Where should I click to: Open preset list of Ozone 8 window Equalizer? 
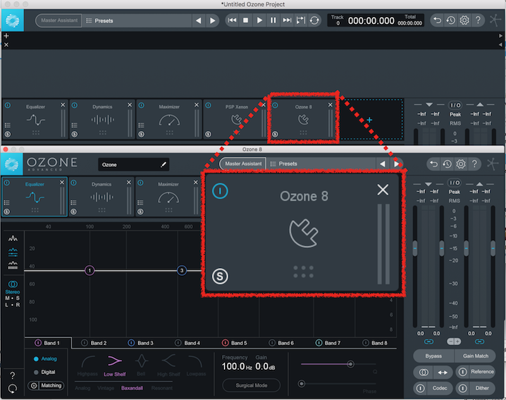[7, 203]
